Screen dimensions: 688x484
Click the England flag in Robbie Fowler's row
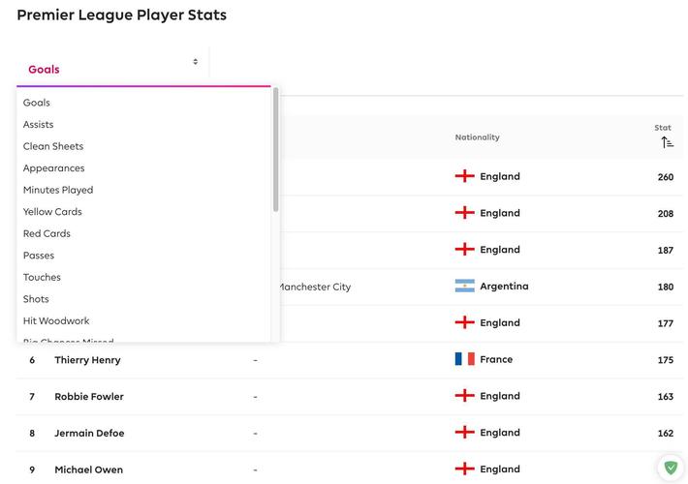coord(465,396)
